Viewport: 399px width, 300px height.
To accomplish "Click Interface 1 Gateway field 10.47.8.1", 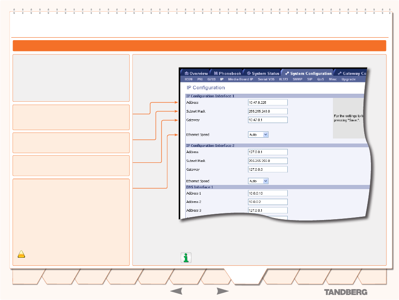I will (x=268, y=120).
